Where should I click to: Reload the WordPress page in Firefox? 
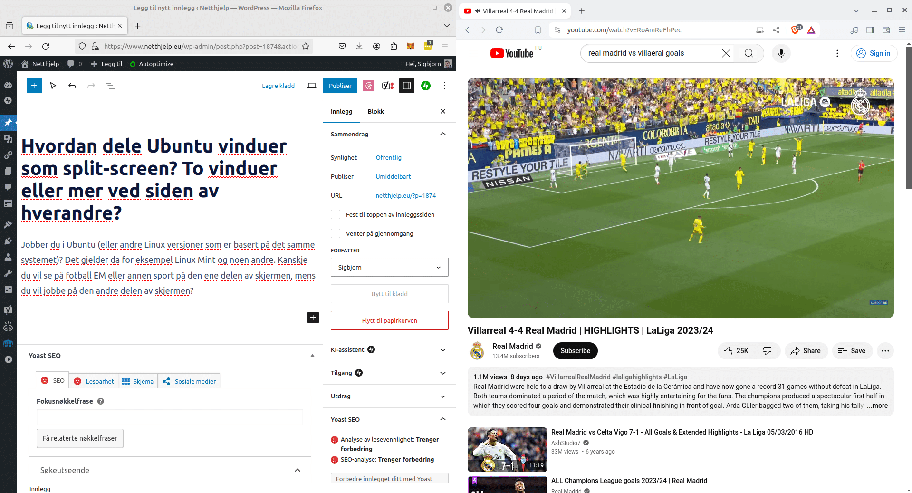point(46,46)
